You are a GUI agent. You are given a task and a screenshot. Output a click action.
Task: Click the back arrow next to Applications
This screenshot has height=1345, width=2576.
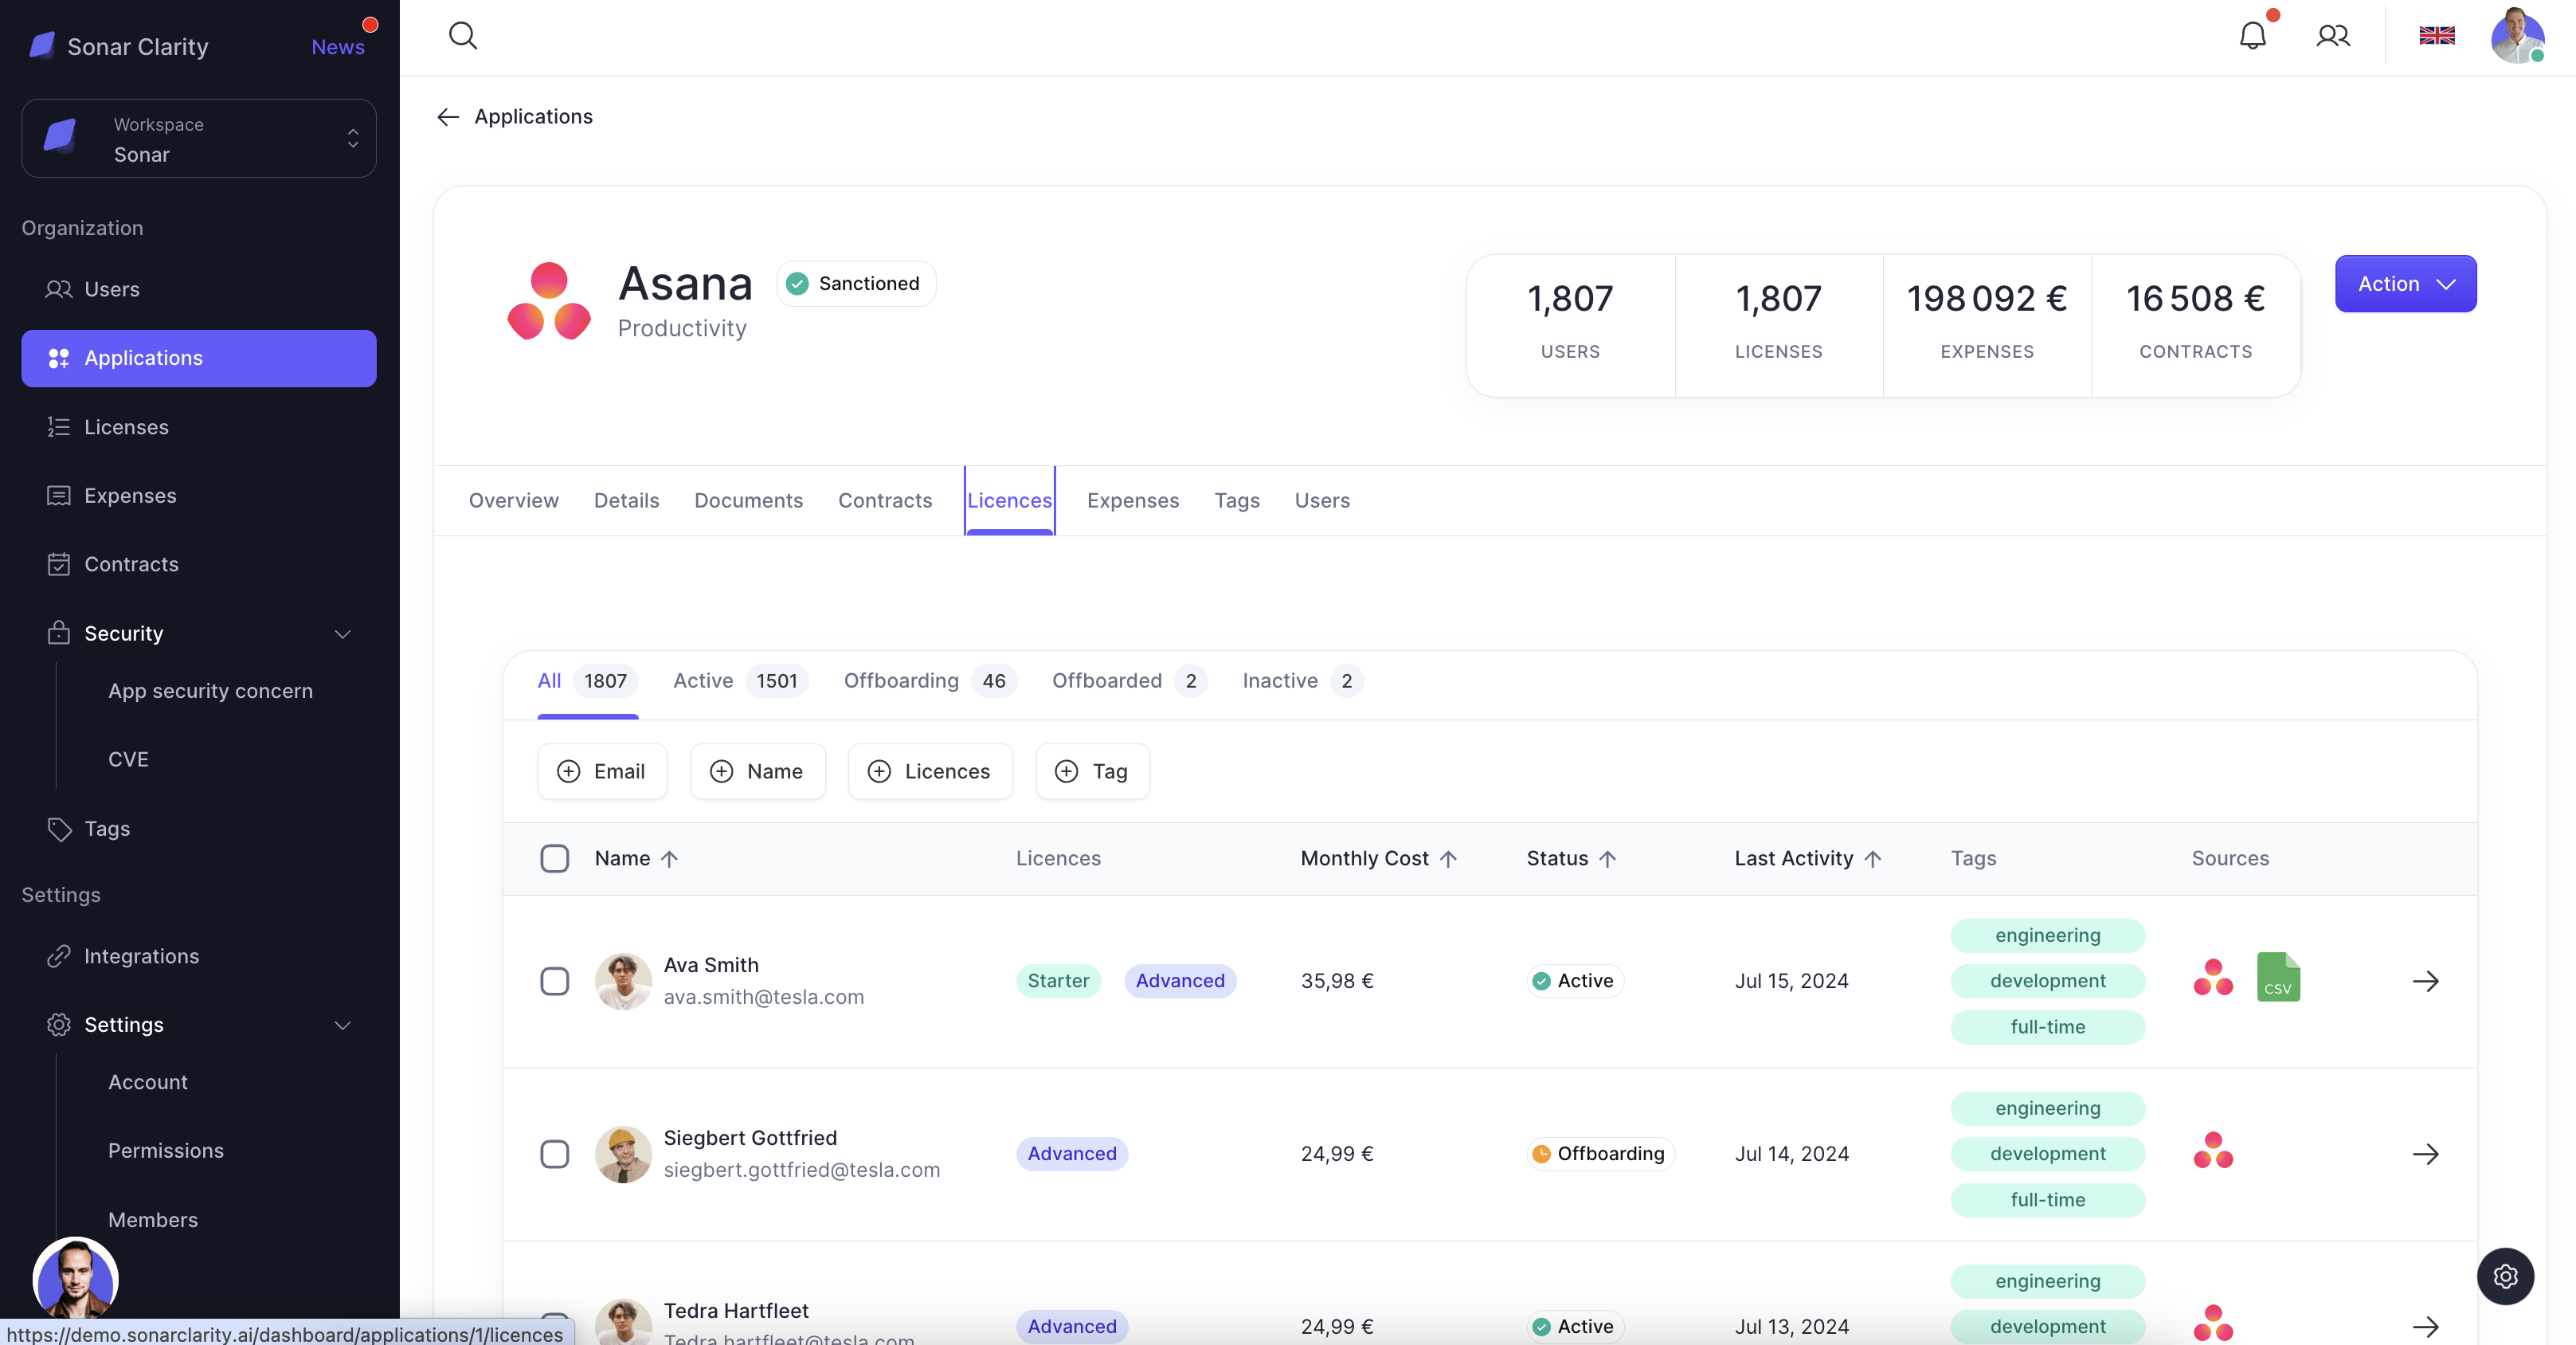coord(448,117)
